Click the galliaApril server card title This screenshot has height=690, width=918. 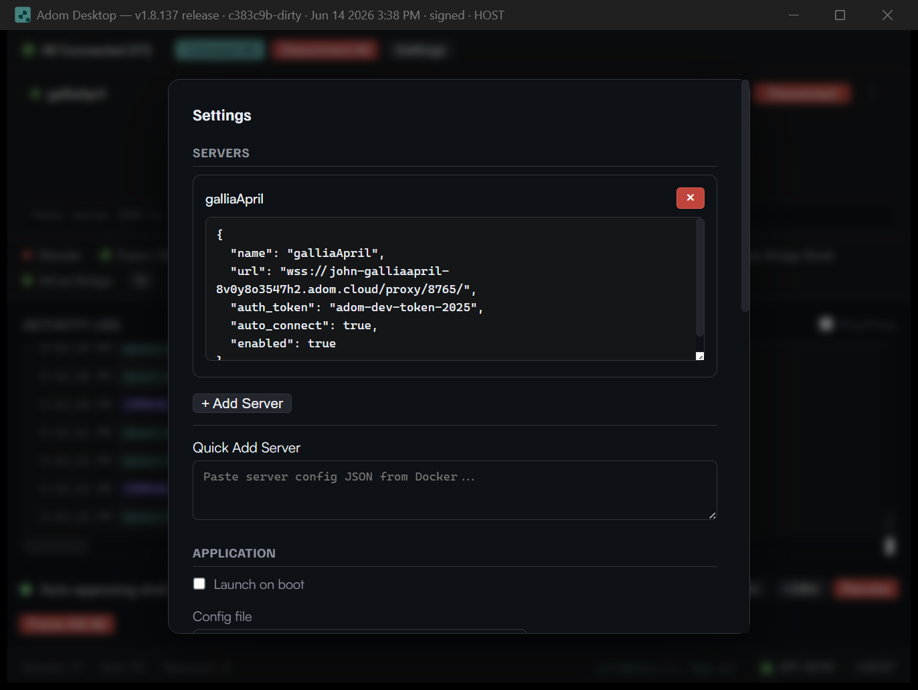pyautogui.click(x=234, y=199)
